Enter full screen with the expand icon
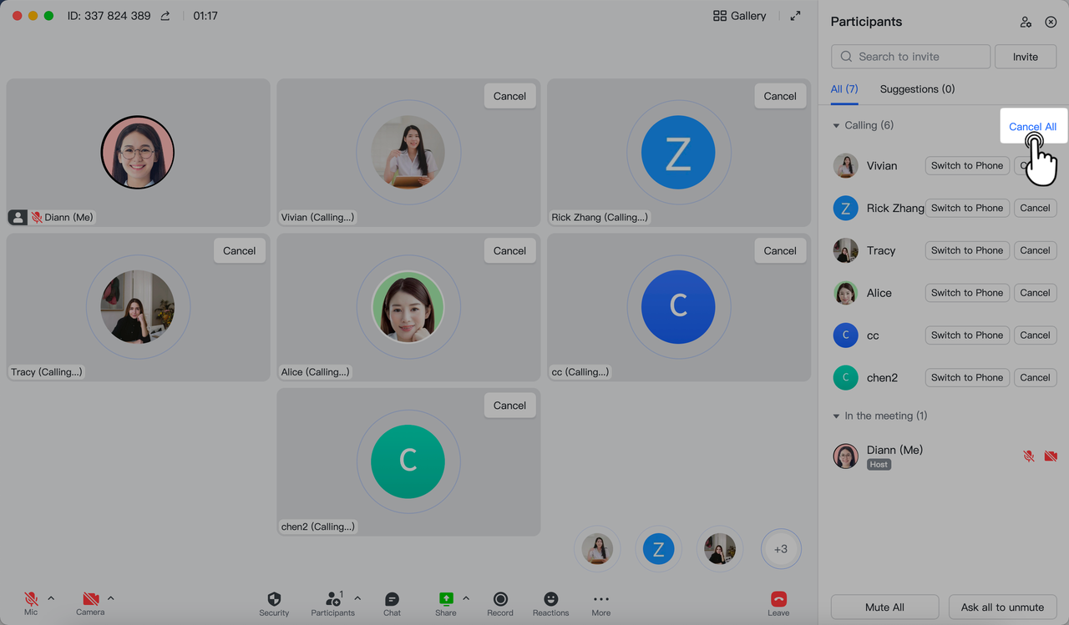This screenshot has height=625, width=1069. pyautogui.click(x=795, y=16)
